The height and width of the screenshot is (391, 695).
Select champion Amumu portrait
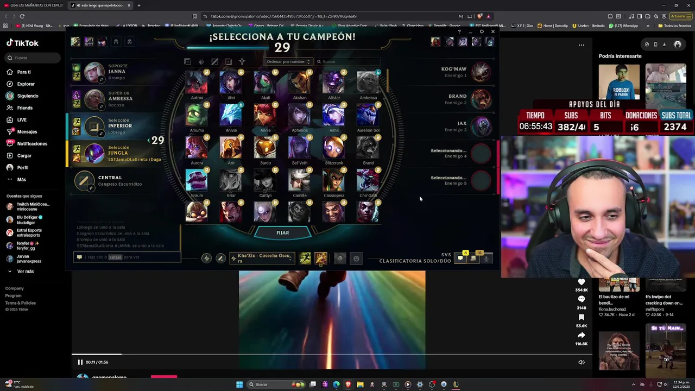[x=197, y=115]
